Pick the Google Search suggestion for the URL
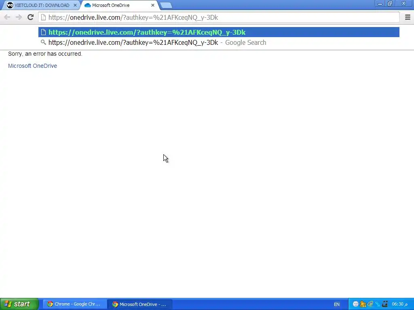The image size is (414, 310). (219, 42)
